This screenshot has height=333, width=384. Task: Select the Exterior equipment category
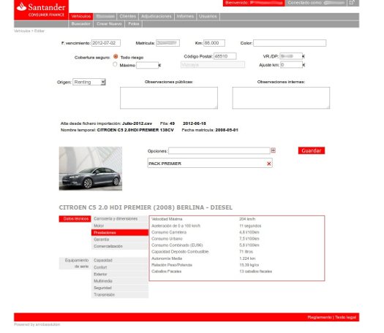point(120,274)
